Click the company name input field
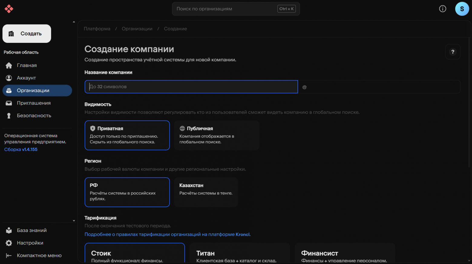Screen dimensions: 472x264 191,87
